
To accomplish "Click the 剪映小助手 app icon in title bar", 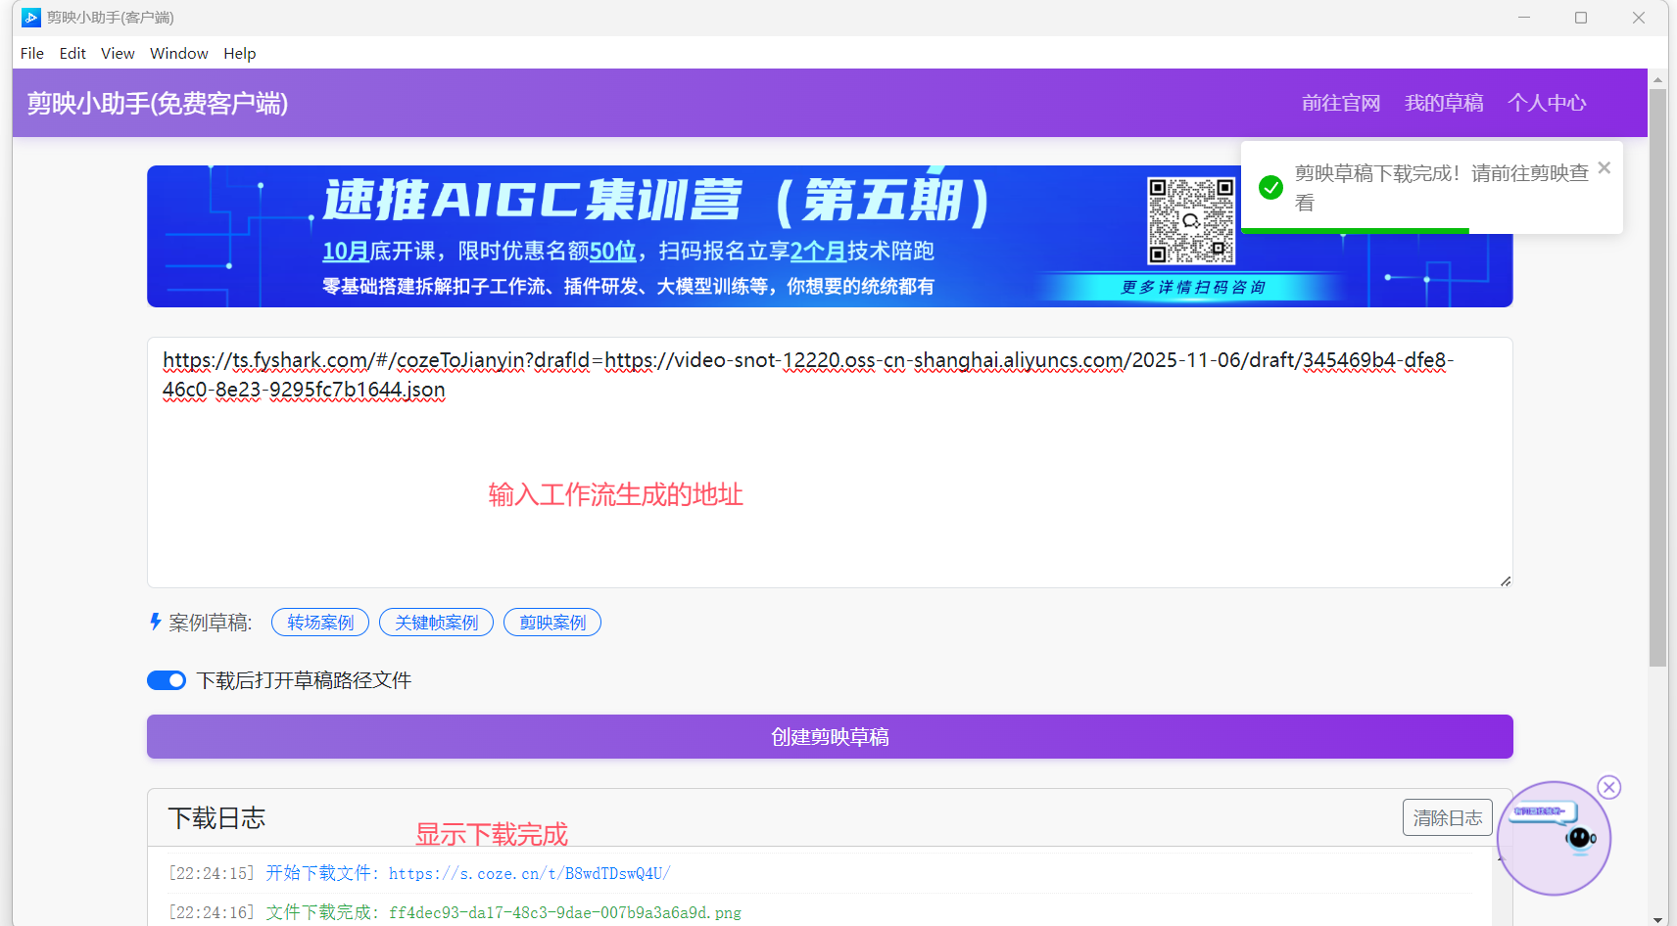I will (x=31, y=18).
